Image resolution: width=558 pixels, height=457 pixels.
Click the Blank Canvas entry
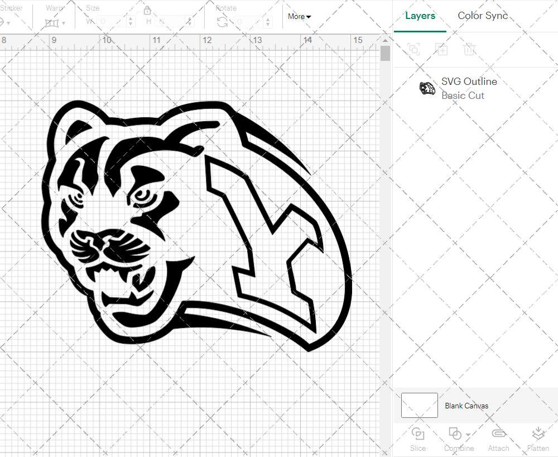coord(467,406)
